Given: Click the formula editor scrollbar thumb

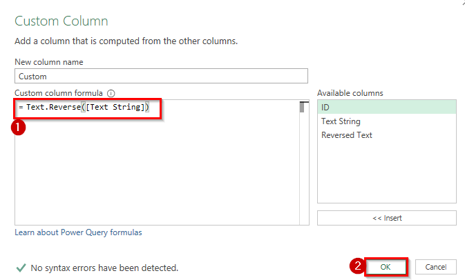Looking at the screenshot, I should pos(302,107).
